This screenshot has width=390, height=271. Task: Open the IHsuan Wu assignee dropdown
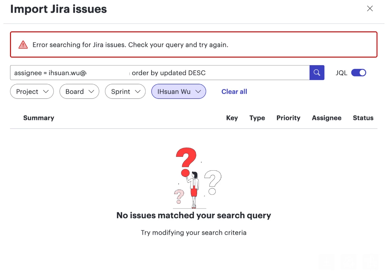click(x=178, y=91)
